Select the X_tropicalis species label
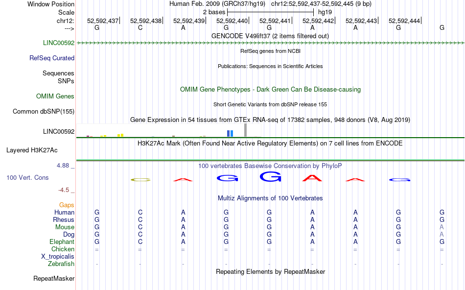465x290 pixels. click(58, 257)
